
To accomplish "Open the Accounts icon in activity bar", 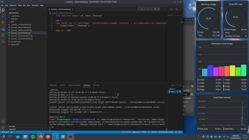I will click(3, 121).
